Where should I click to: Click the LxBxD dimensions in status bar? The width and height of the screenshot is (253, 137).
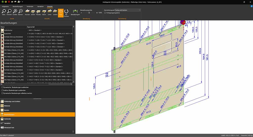click(x=230, y=135)
